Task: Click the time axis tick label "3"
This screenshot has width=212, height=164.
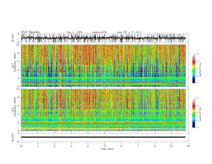Action: click(x=71, y=146)
